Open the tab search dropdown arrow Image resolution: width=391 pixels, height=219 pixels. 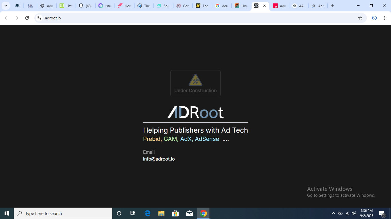tap(6, 6)
